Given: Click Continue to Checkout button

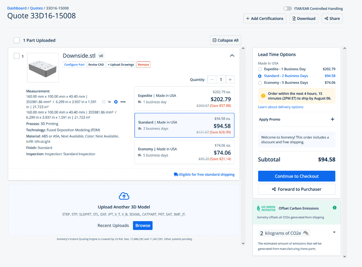Looking at the screenshot, I should tap(296, 176).
